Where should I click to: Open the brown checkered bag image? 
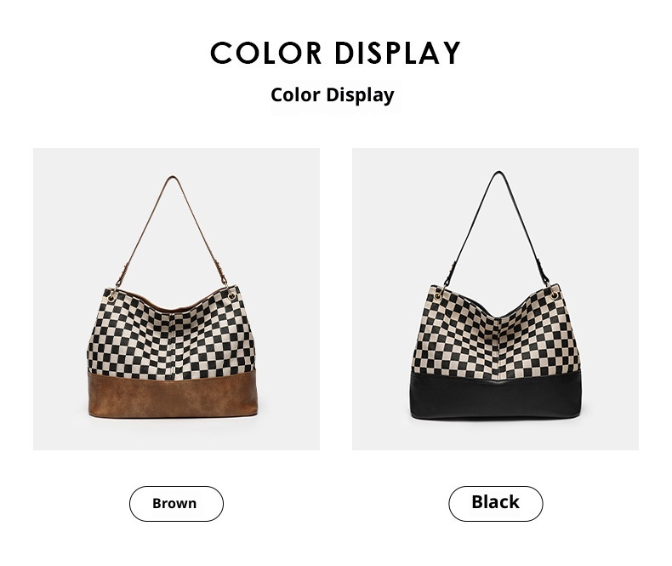point(176,299)
